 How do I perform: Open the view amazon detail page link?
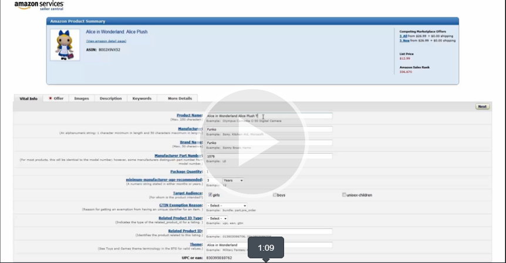pos(106,41)
